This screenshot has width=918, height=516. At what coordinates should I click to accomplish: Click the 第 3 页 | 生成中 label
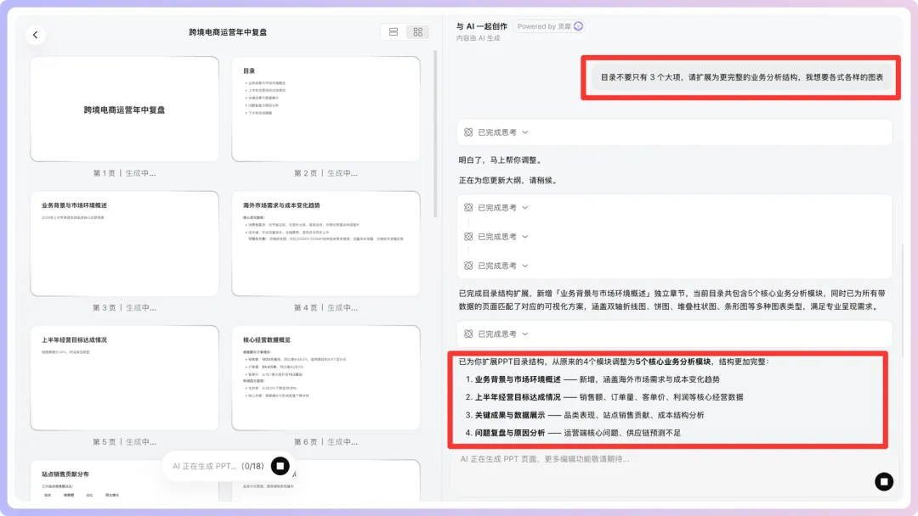125,307
